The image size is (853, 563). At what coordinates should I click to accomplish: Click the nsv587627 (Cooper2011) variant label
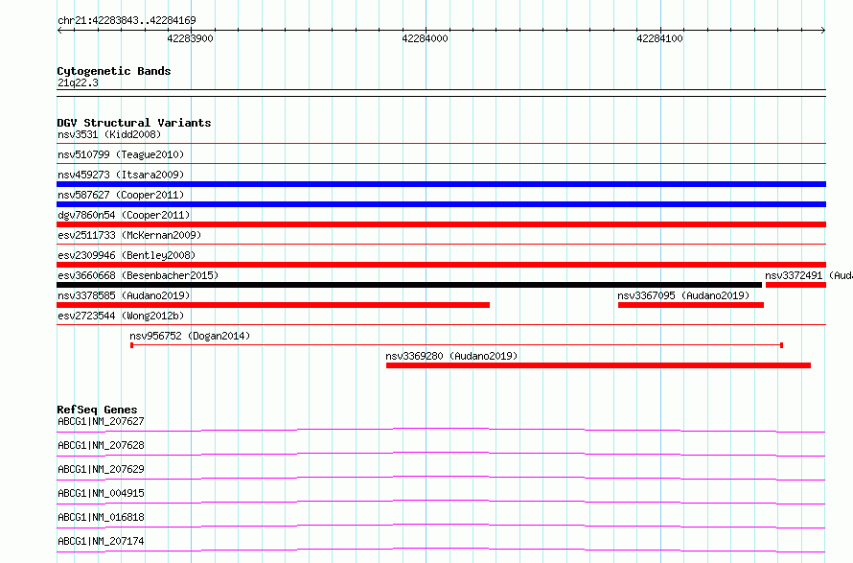(x=121, y=195)
